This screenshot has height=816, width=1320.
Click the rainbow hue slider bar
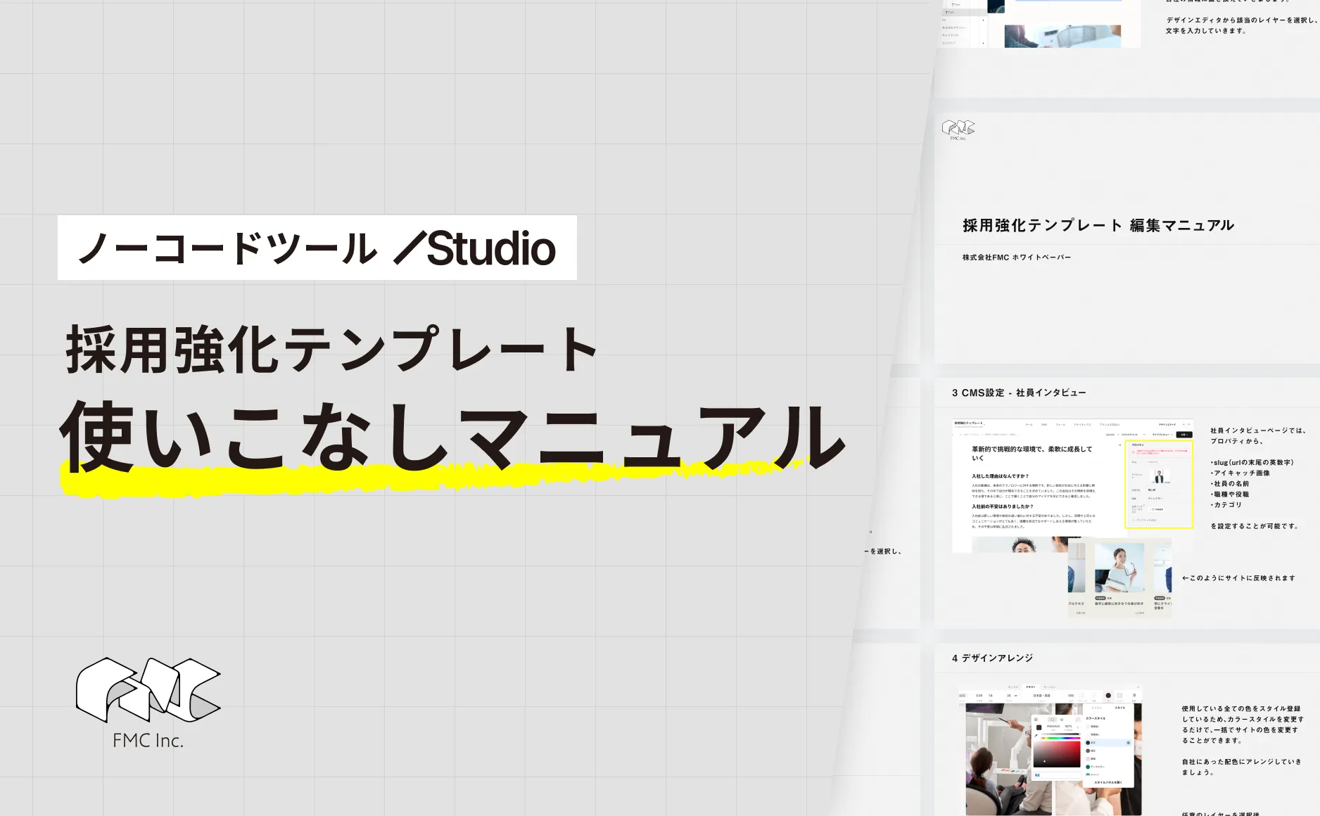[1060, 737]
